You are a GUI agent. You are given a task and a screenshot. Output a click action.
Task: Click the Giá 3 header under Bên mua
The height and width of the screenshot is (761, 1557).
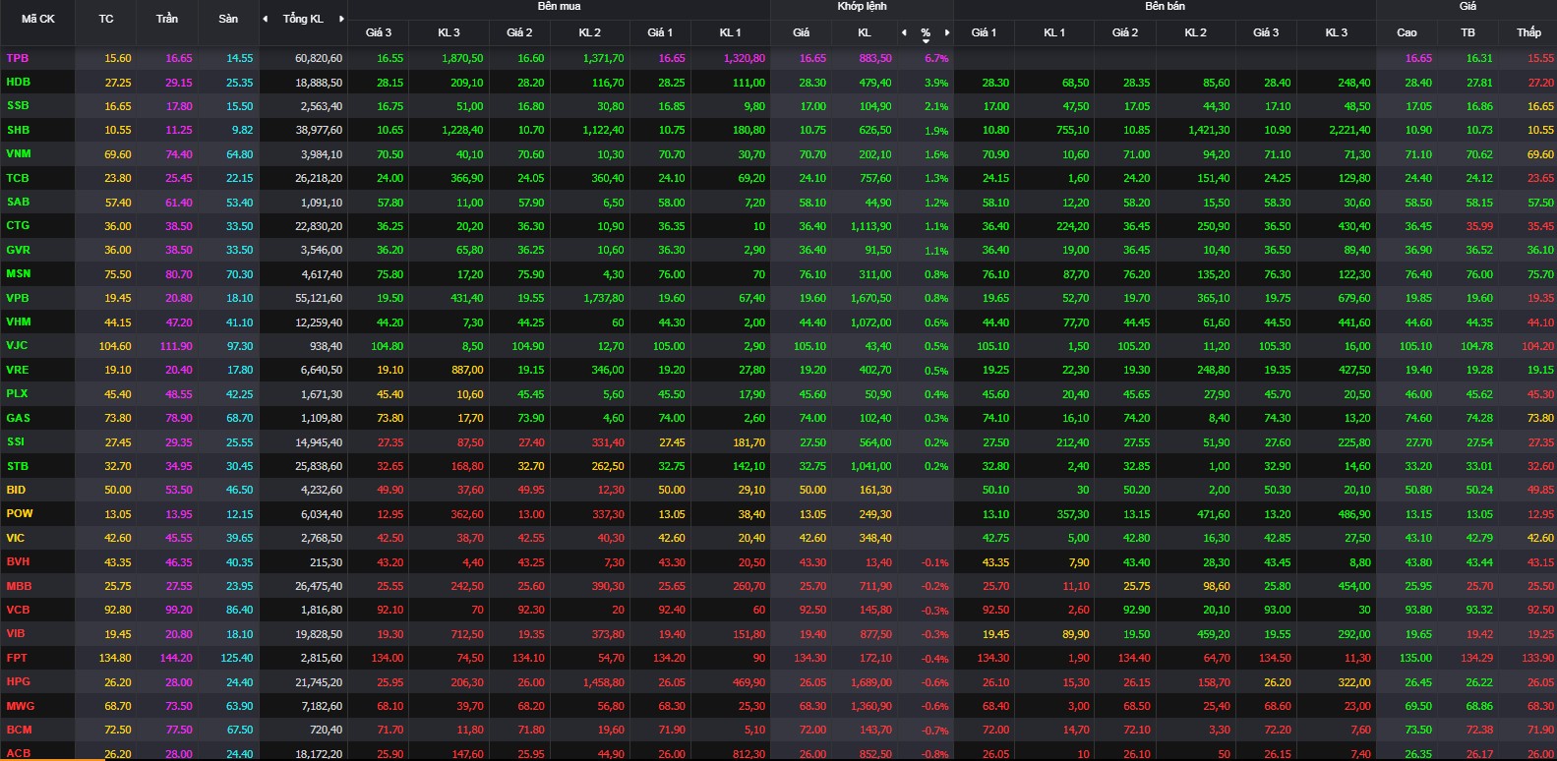pos(379,32)
